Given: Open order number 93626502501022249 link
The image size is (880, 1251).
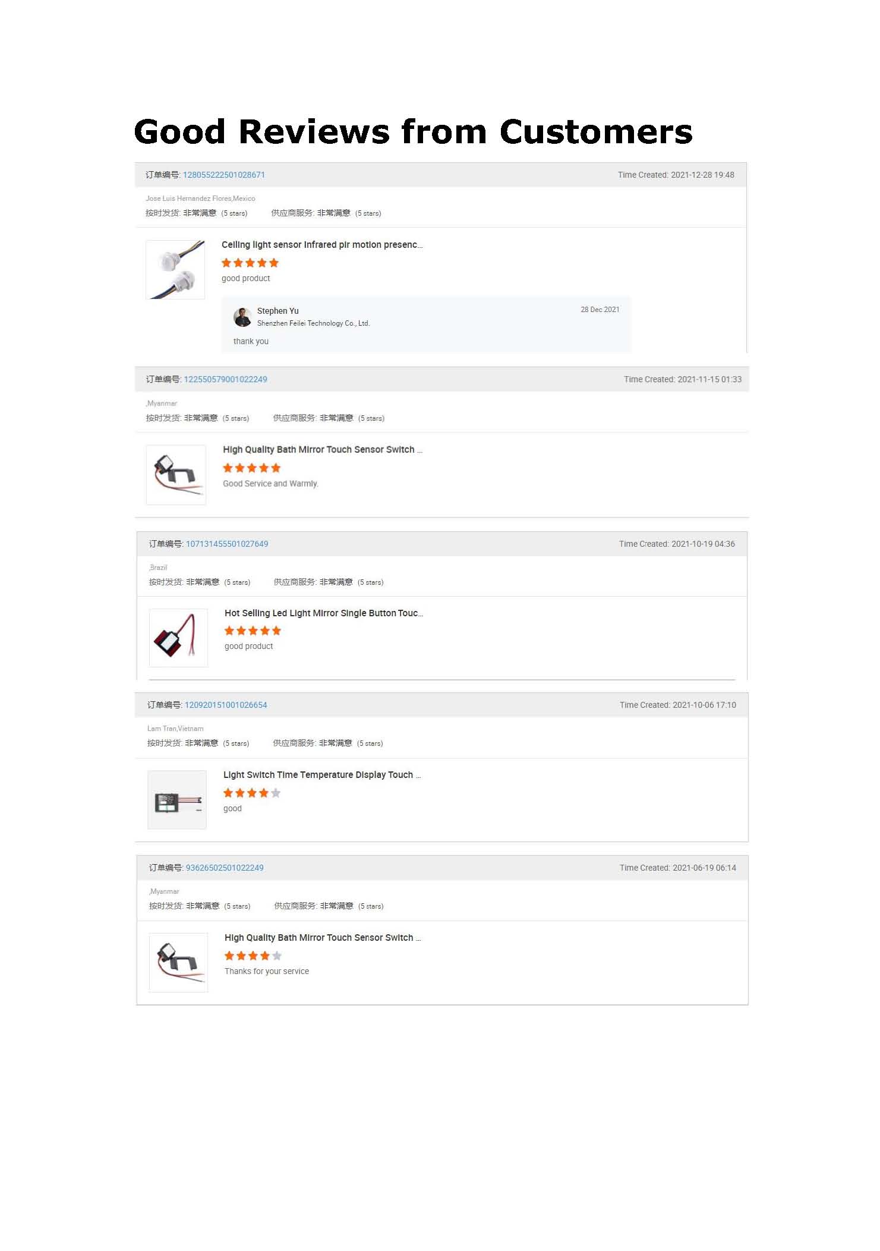Looking at the screenshot, I should coord(225,868).
